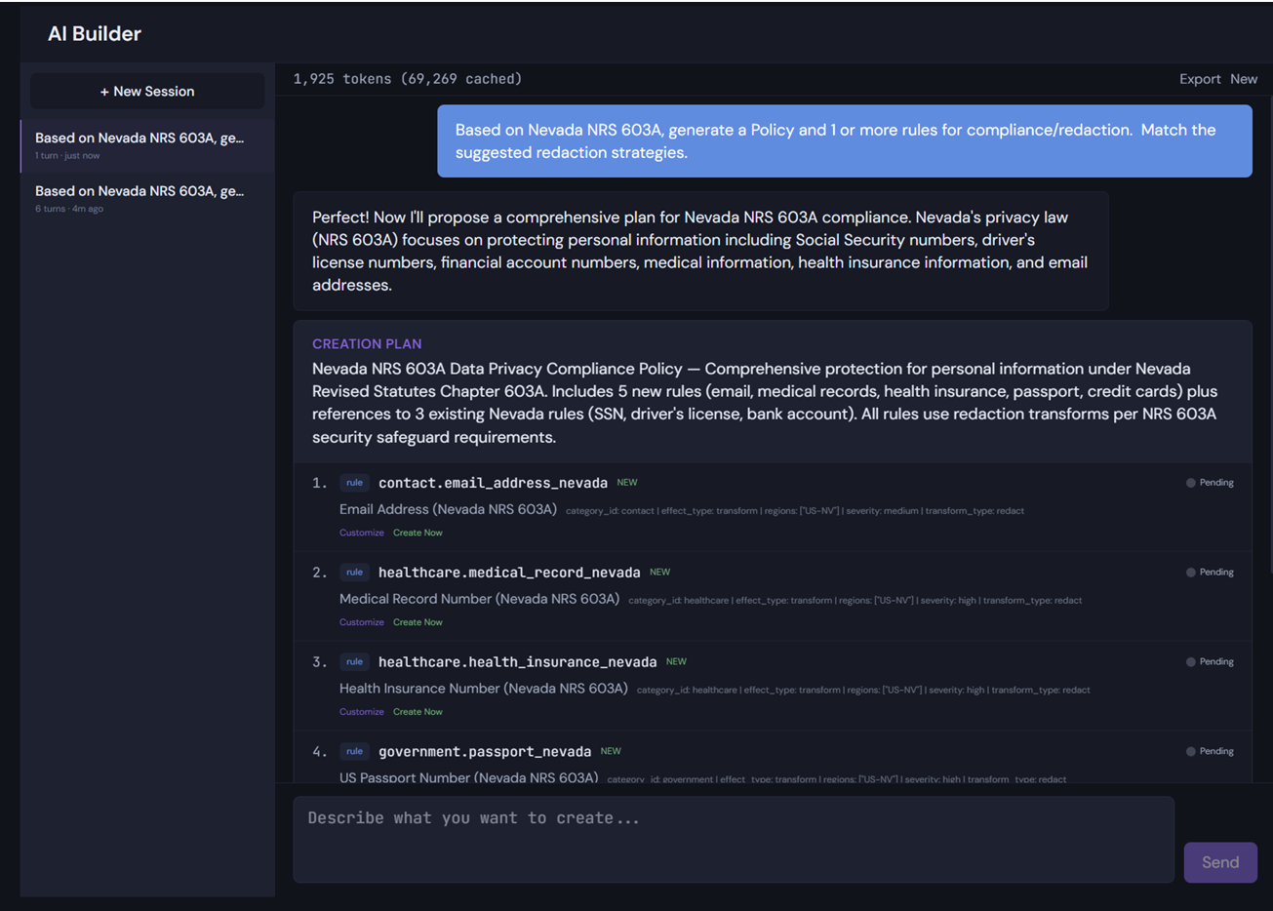Customize the healthcare.medical_record_nevada rule

[x=362, y=622]
